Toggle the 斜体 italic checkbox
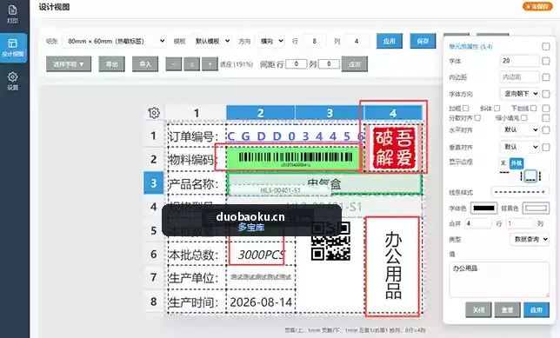The height and width of the screenshot is (338, 560). click(x=497, y=108)
